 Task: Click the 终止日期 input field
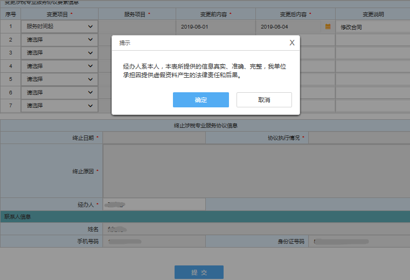[154, 138]
